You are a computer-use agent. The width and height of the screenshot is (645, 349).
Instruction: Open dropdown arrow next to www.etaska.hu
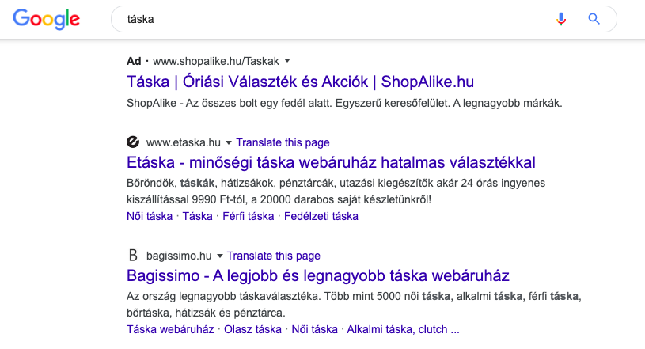[x=229, y=143]
